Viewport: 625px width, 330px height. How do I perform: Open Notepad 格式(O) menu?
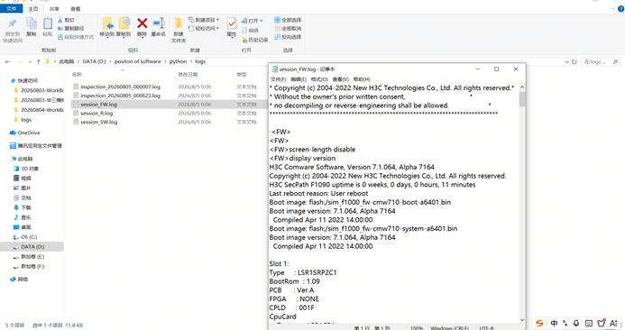coord(319,79)
